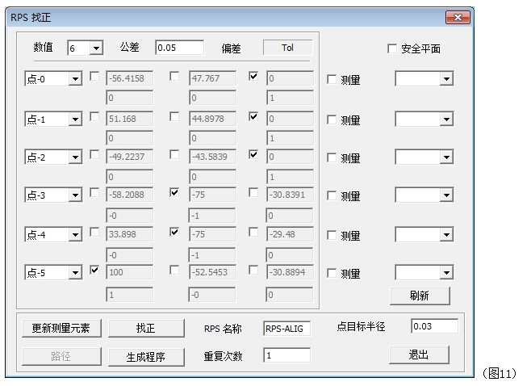Click the 更新测量元素 button
Screen dimensions: 531x386
(x=61, y=328)
